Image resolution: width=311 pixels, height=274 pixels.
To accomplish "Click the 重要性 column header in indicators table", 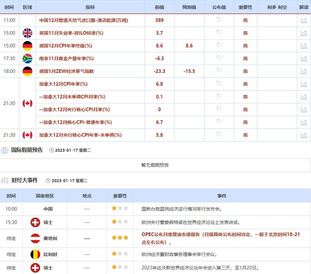I will tap(245, 7).
